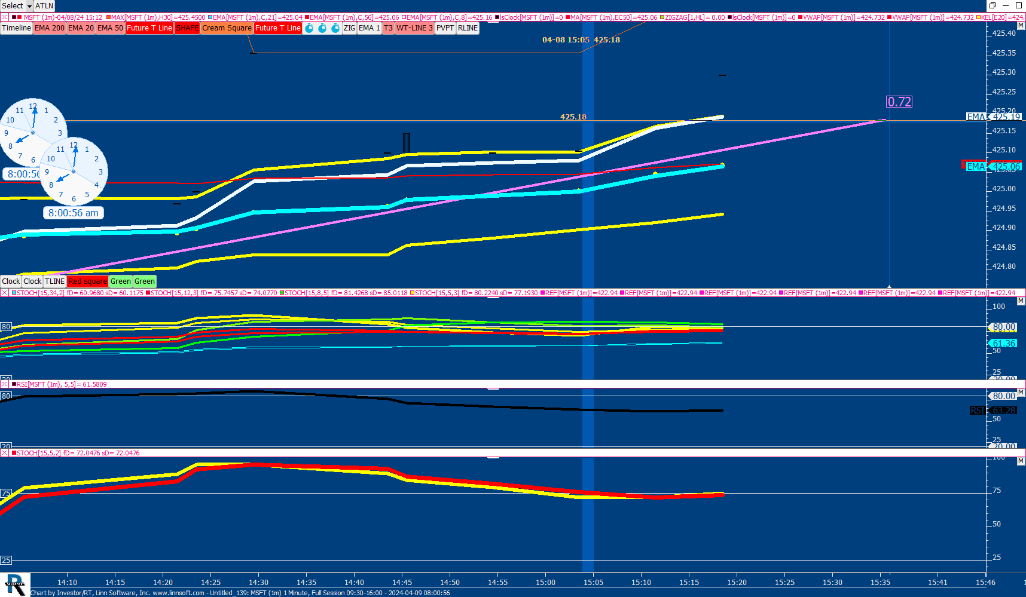Click the Timeline toolbar button

16,28
